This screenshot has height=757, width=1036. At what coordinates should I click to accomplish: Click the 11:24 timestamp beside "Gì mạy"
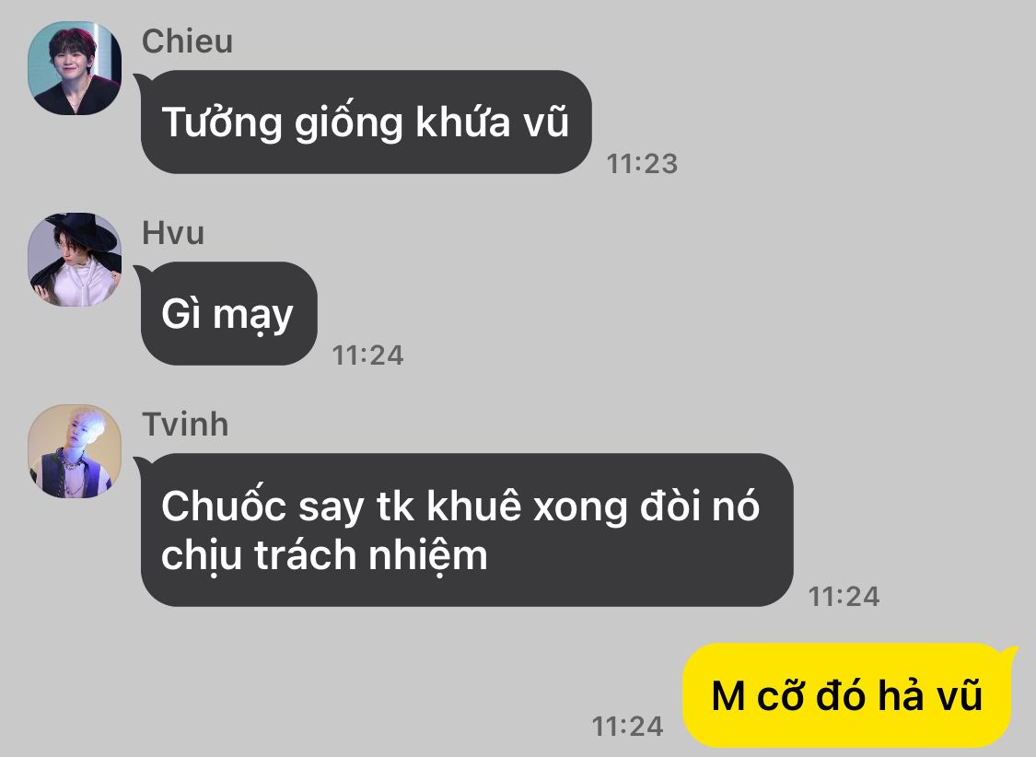tap(367, 355)
